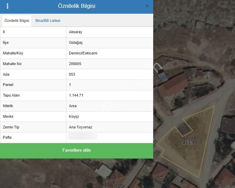
Task: Click the Mahalle/Köy row label
Action: tap(13, 53)
